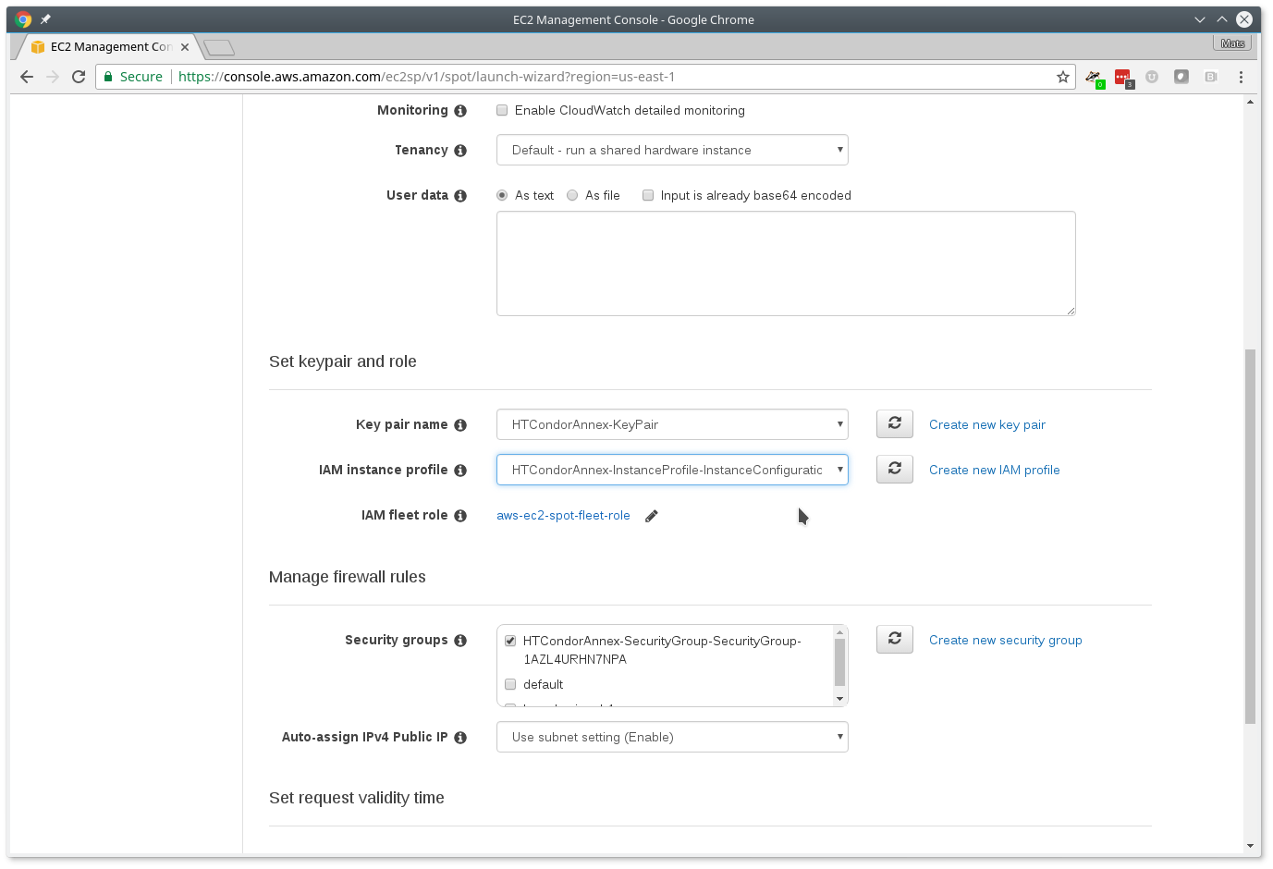Reload the EC2 console page
This screenshot has width=1273, height=869.
click(x=79, y=77)
